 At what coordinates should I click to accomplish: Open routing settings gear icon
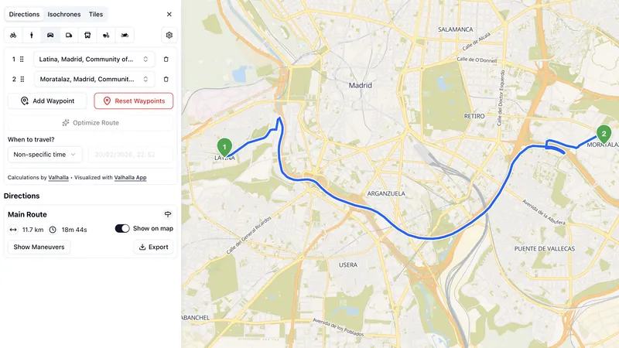pyautogui.click(x=169, y=35)
